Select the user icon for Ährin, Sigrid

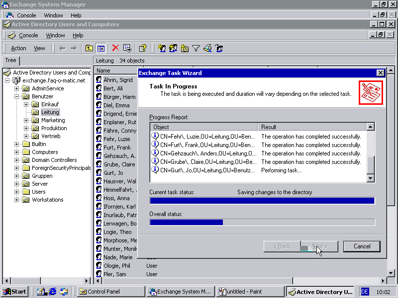(99, 80)
